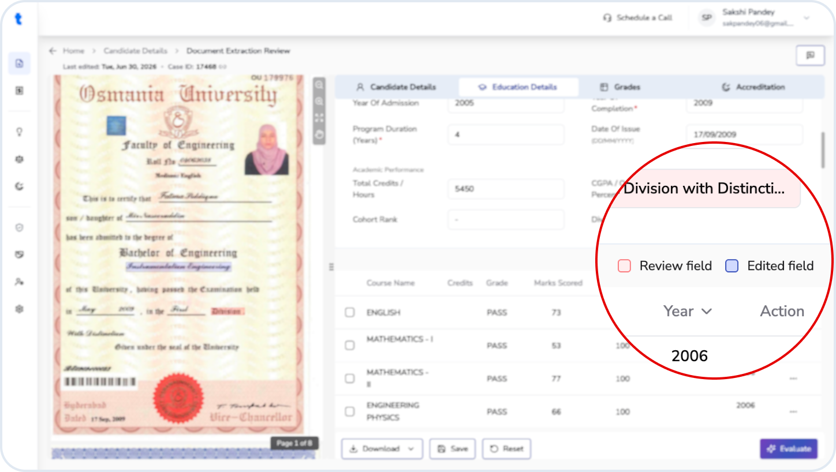Image resolution: width=836 pixels, height=472 pixels.
Task: Click the SP user avatar
Action: [707, 18]
